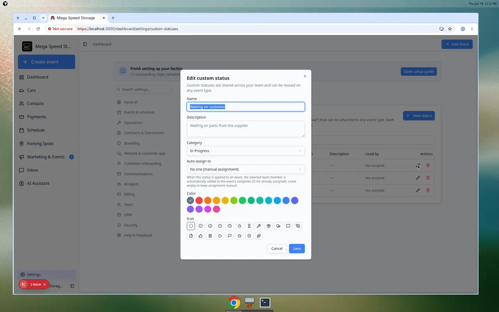Image resolution: width=499 pixels, height=312 pixels.
Task: Pick the star status icon
Action: (x=239, y=236)
